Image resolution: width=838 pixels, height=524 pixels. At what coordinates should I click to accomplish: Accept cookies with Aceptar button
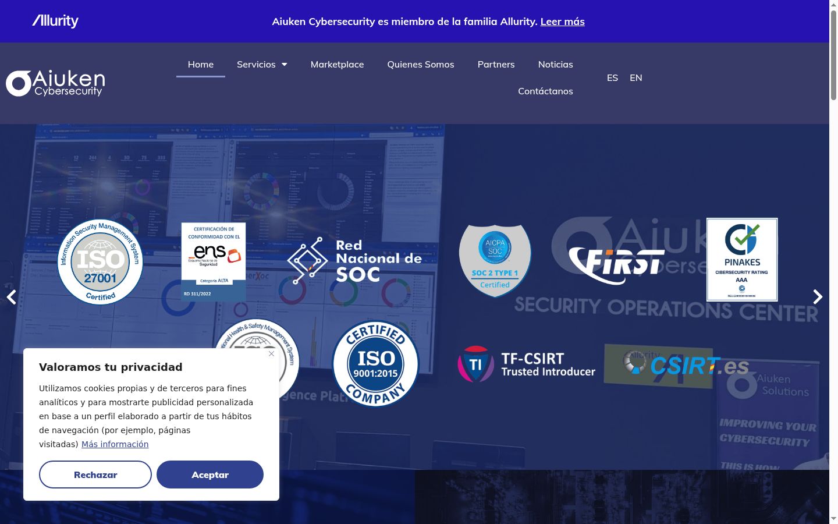pos(210,475)
